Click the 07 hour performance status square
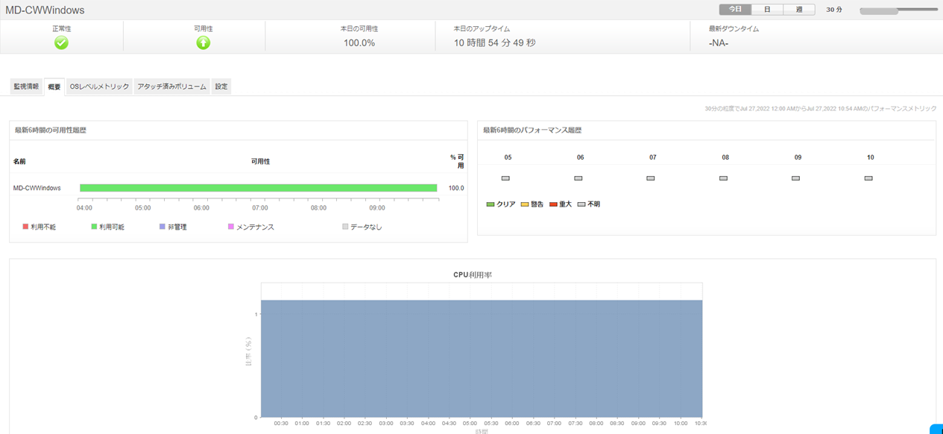This screenshot has height=434, width=943. [x=651, y=178]
